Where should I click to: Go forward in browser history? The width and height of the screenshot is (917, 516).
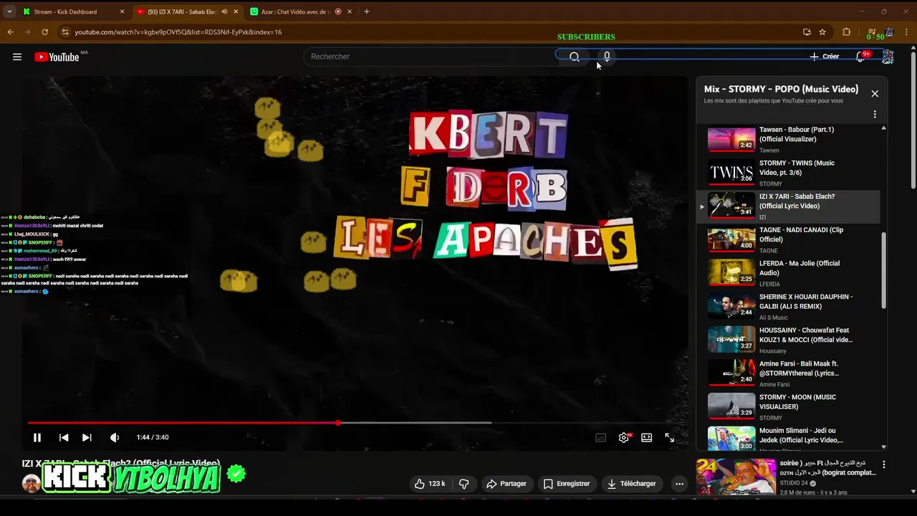[27, 32]
